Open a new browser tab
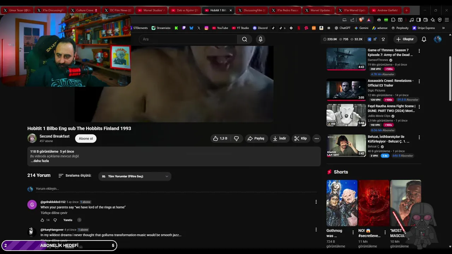452x254 pixels. 406,10
